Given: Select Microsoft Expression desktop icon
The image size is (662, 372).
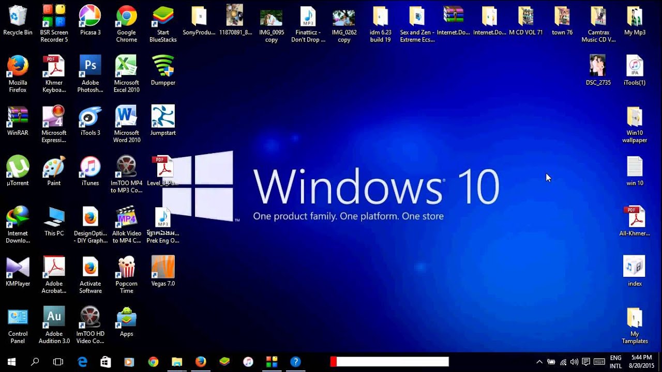Looking at the screenshot, I should click(x=54, y=123).
